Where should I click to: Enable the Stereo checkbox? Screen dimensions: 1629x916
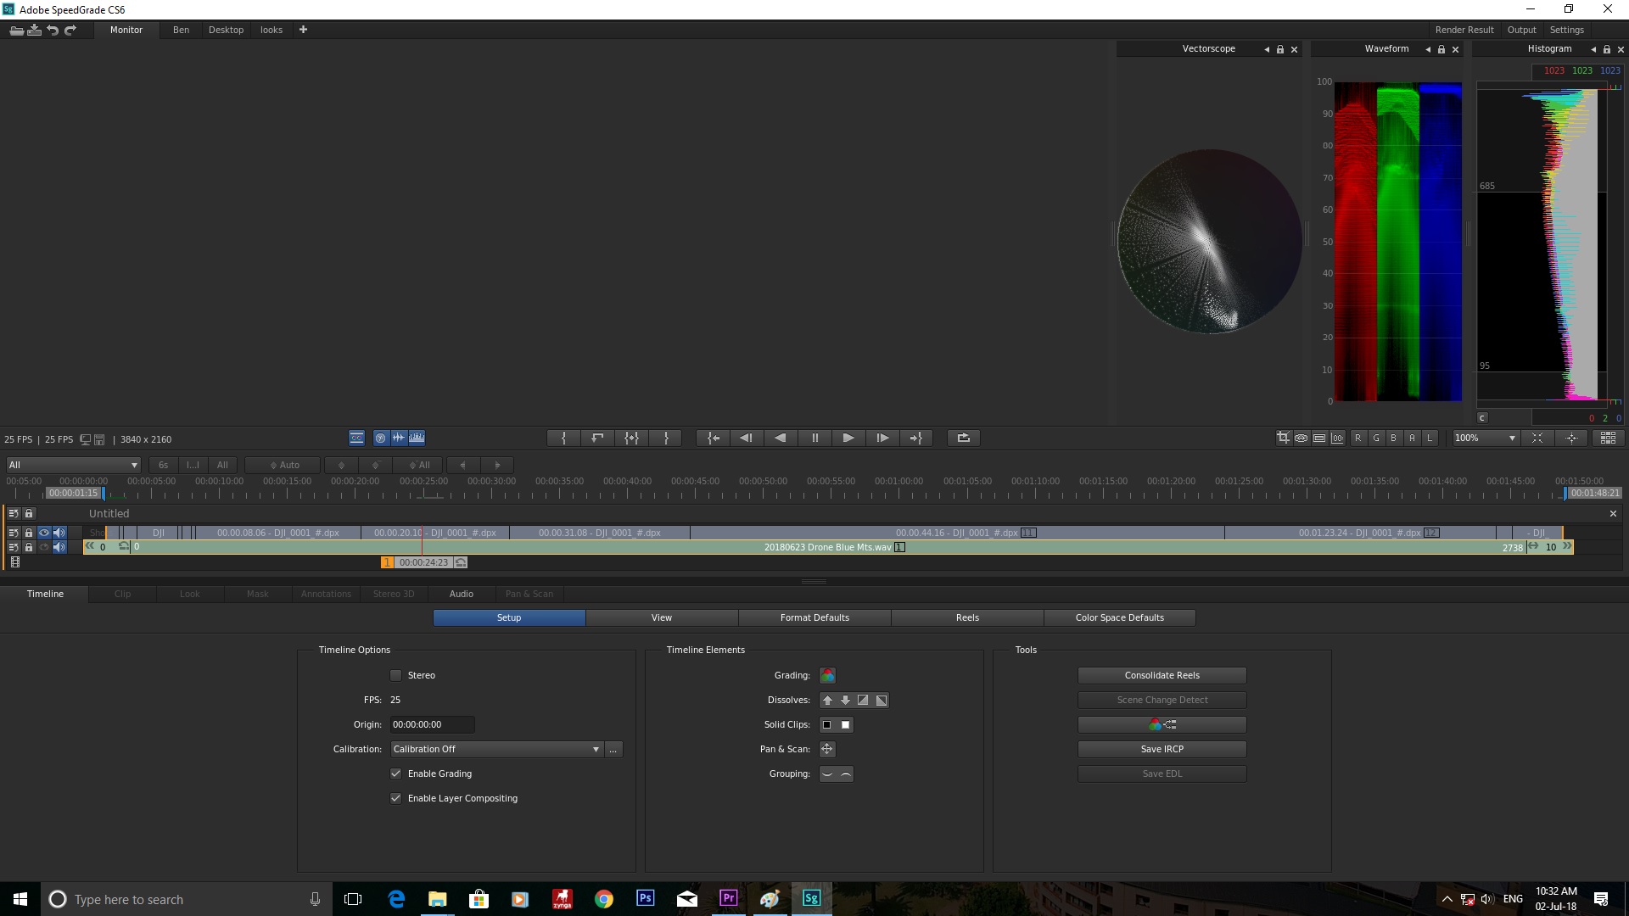click(x=395, y=675)
